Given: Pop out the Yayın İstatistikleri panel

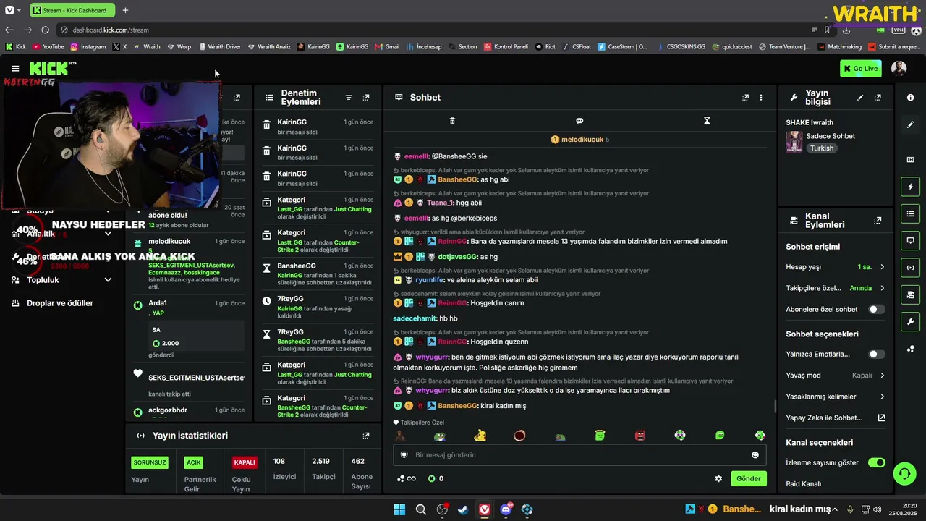Looking at the screenshot, I should click(366, 436).
